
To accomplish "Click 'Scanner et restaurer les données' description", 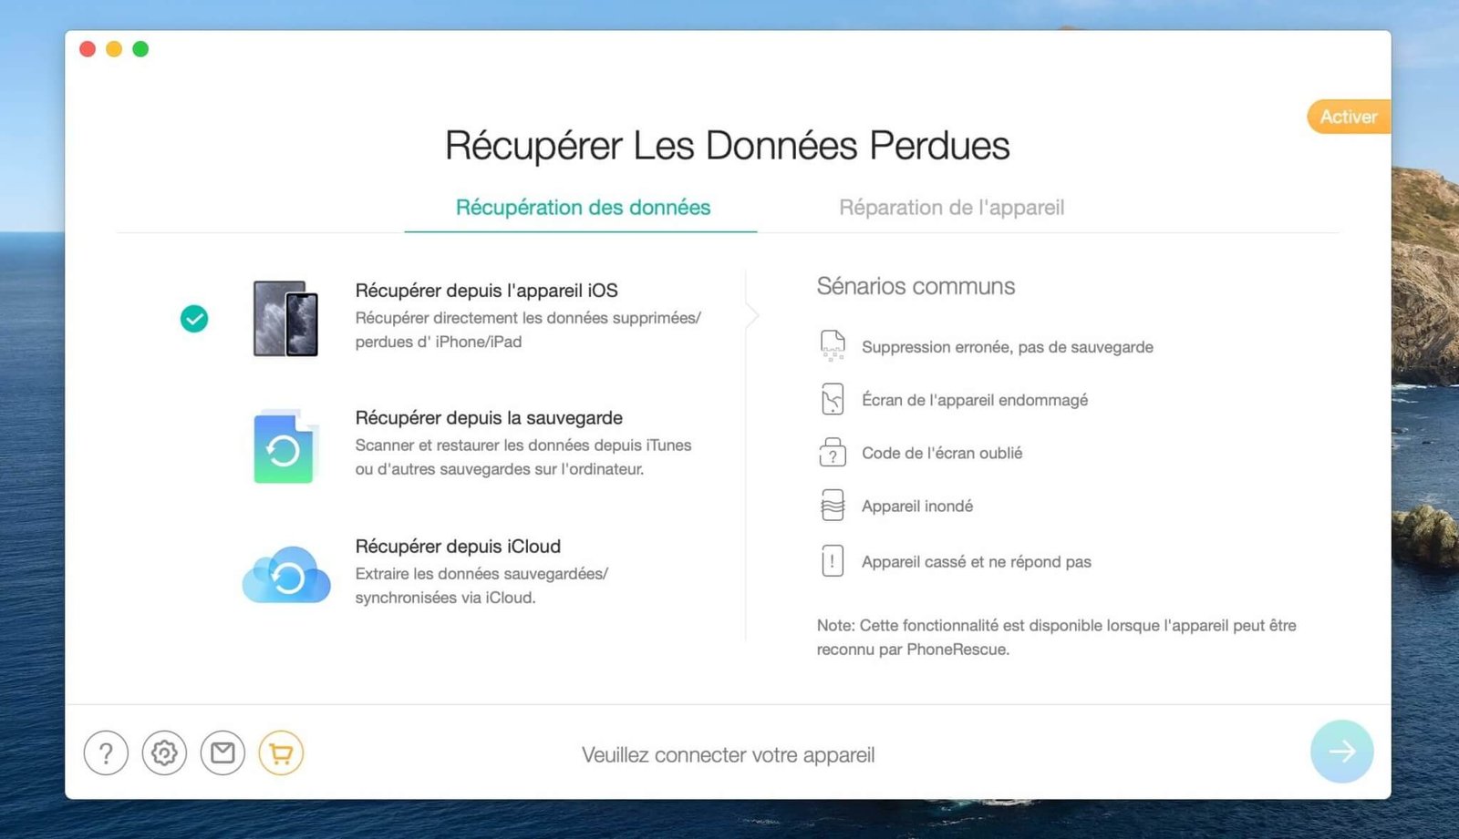I will [x=523, y=457].
